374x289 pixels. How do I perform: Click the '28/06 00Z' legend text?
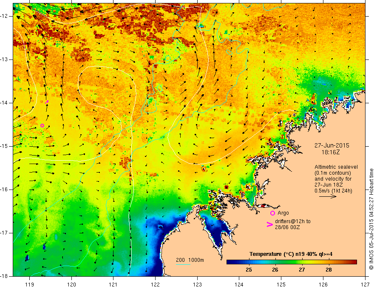(x=287, y=227)
